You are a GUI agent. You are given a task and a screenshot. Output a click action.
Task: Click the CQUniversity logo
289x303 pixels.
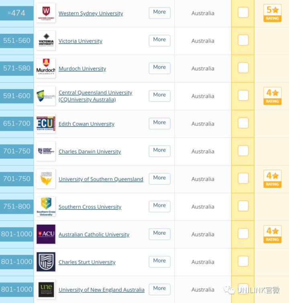tap(46, 96)
